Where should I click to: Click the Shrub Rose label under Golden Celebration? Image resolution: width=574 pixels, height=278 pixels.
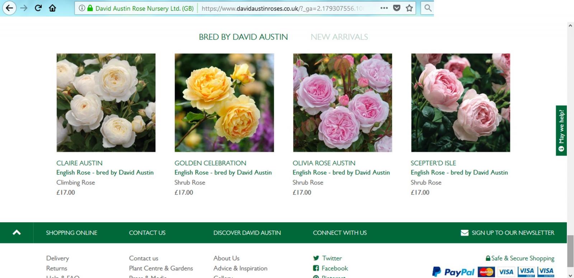(190, 182)
